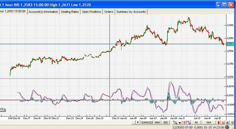Select the connected blue squares drawing tool
The height and width of the screenshot is (129, 236).
click(189, 122)
